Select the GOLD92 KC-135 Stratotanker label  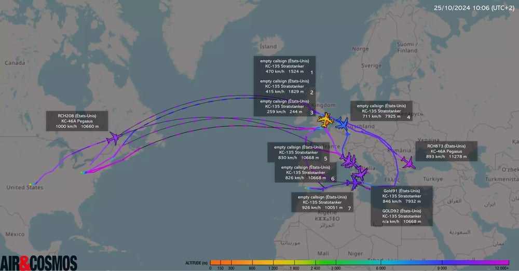click(402, 216)
